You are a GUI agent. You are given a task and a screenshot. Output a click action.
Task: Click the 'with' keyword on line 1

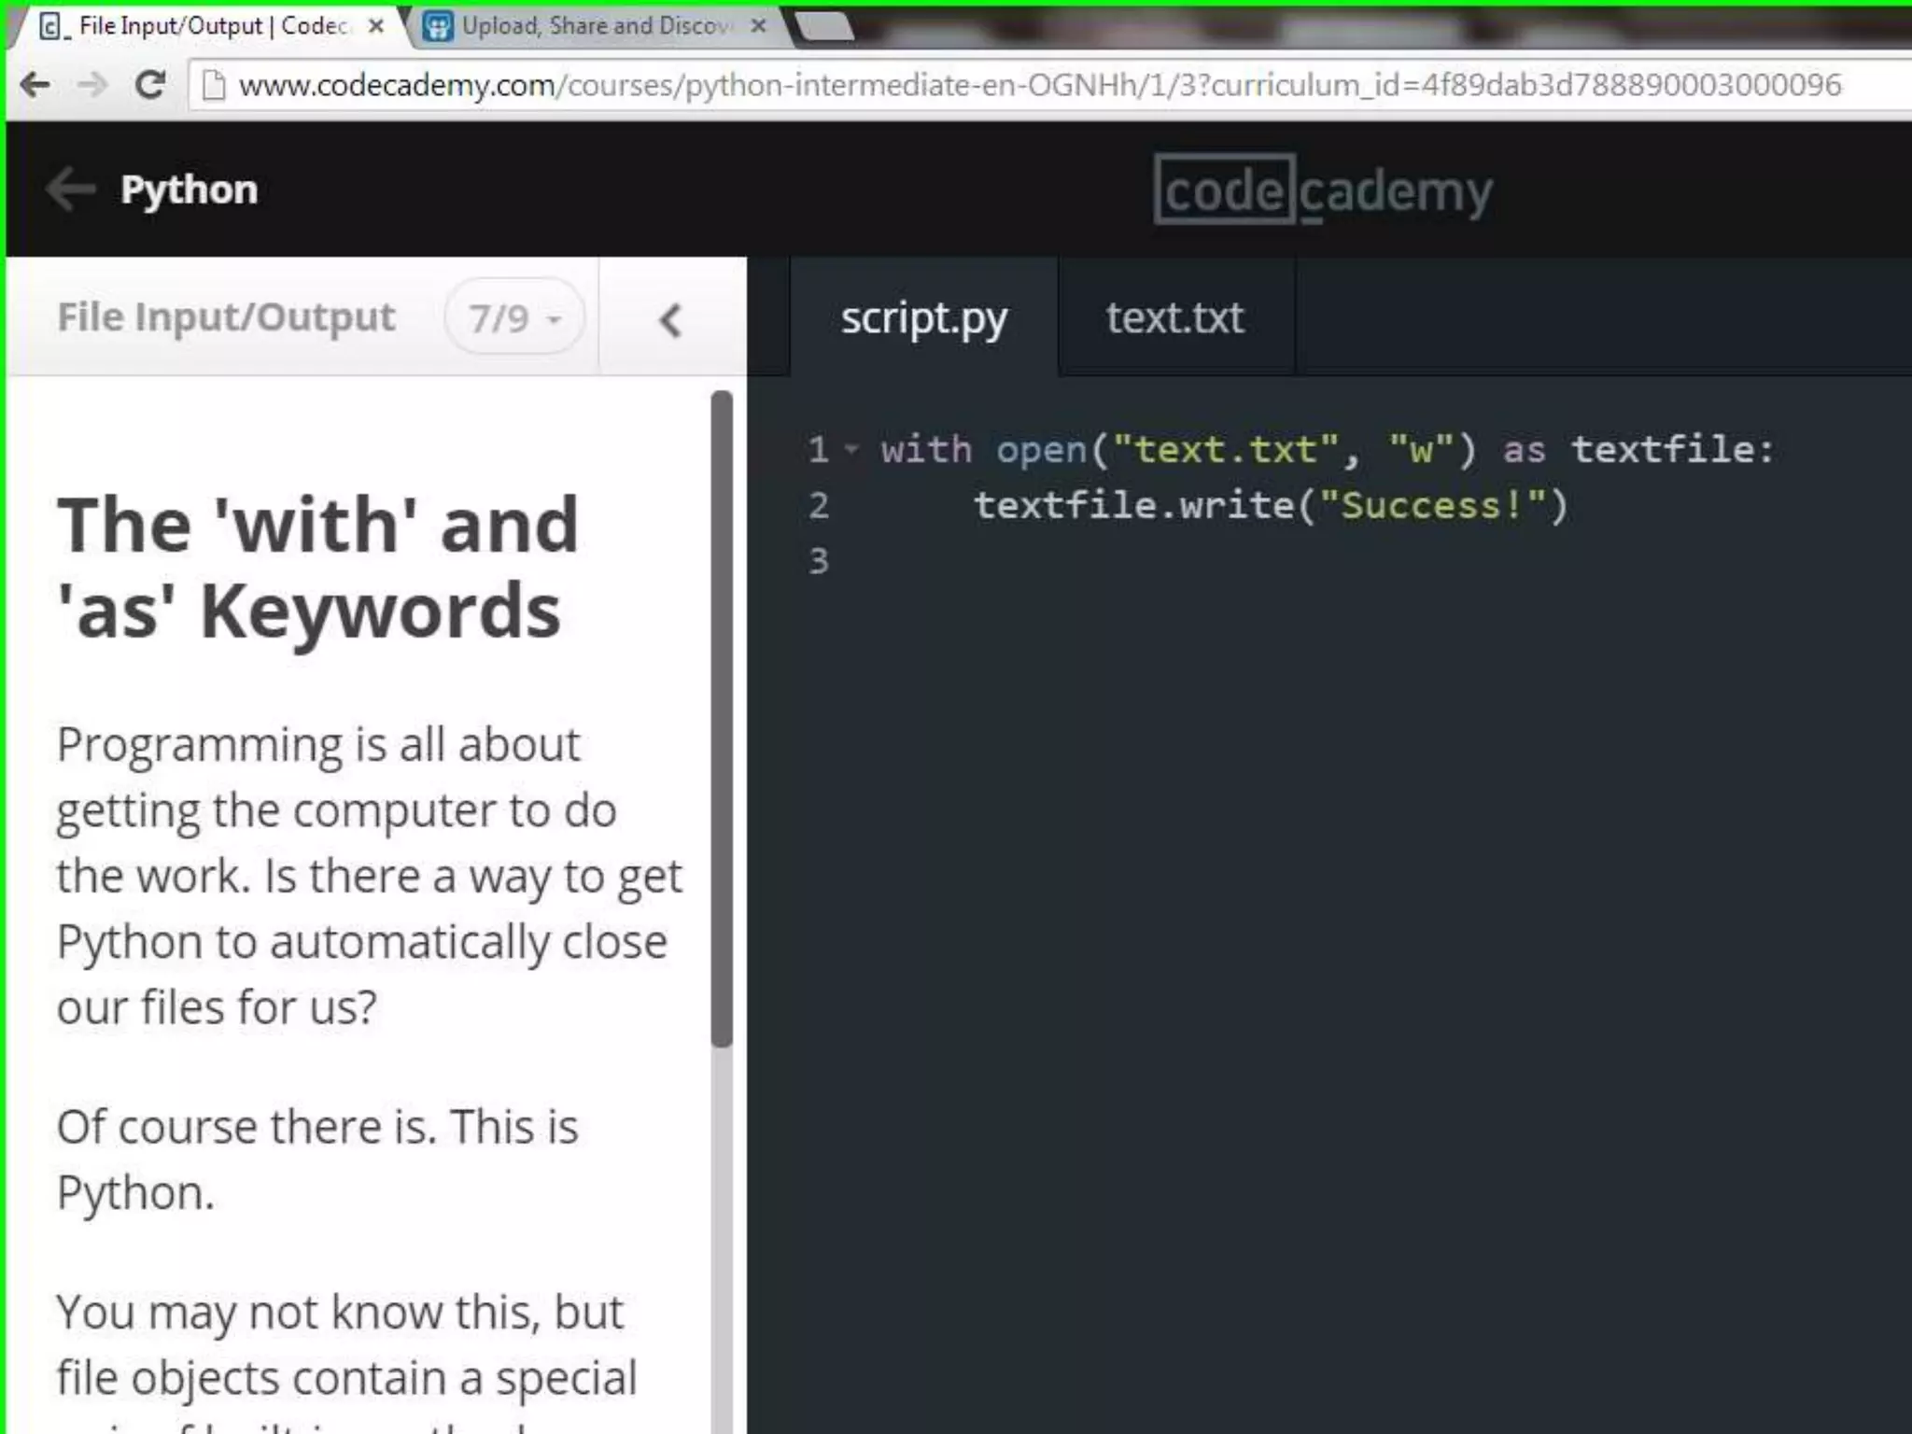pyautogui.click(x=926, y=449)
